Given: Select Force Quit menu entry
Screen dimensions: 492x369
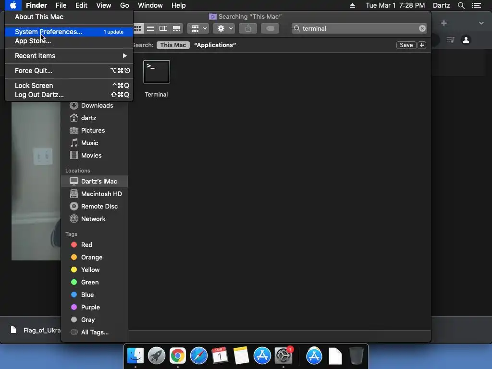Looking at the screenshot, I should (x=69, y=71).
